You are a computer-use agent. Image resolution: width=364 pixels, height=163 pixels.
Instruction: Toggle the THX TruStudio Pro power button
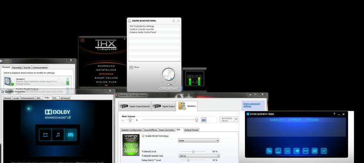[x=82, y=40]
